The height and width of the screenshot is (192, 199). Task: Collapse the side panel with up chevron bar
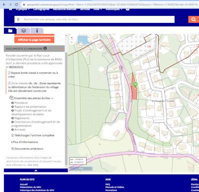tap(36, 171)
